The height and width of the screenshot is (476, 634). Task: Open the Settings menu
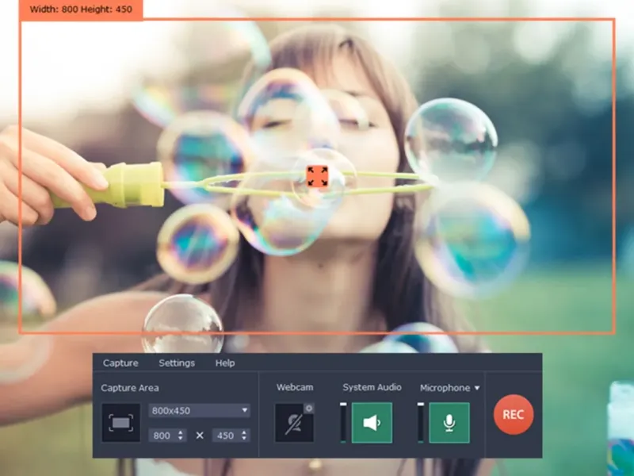click(x=177, y=363)
